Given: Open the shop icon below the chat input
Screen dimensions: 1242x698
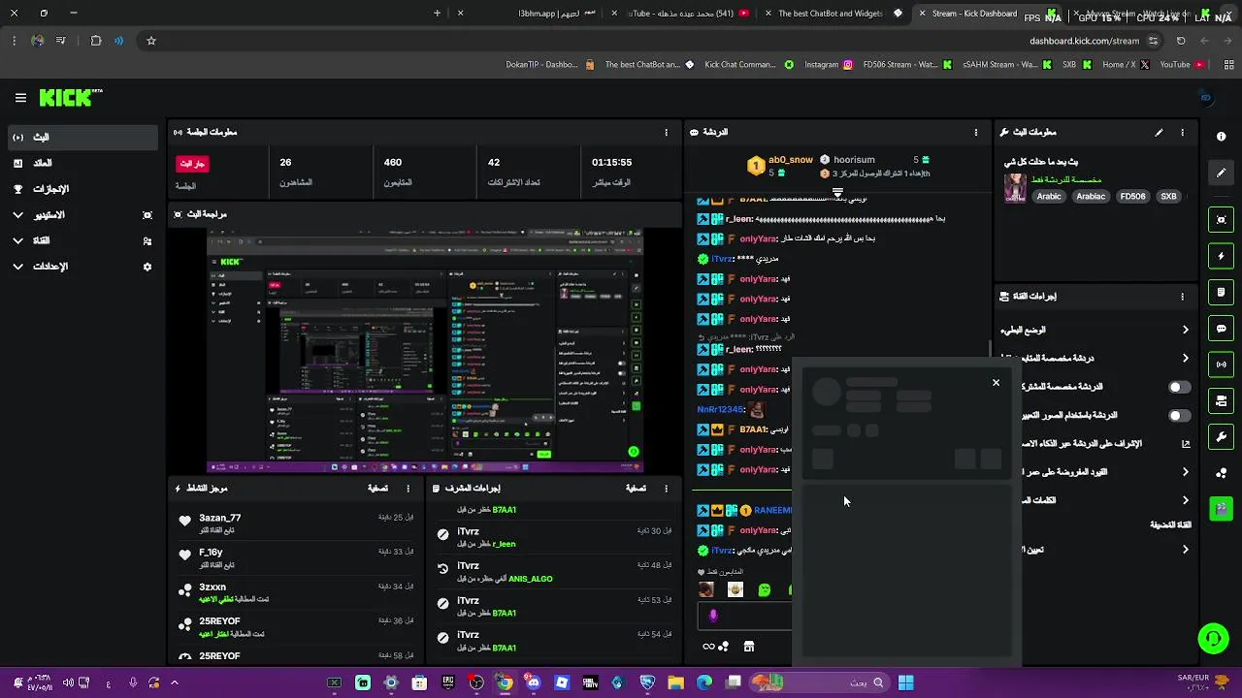Looking at the screenshot, I should pyautogui.click(x=749, y=647).
